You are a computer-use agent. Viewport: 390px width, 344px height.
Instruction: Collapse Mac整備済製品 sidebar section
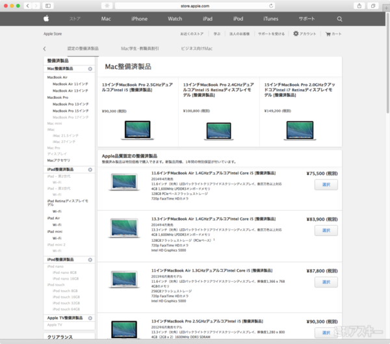[x=90, y=69]
